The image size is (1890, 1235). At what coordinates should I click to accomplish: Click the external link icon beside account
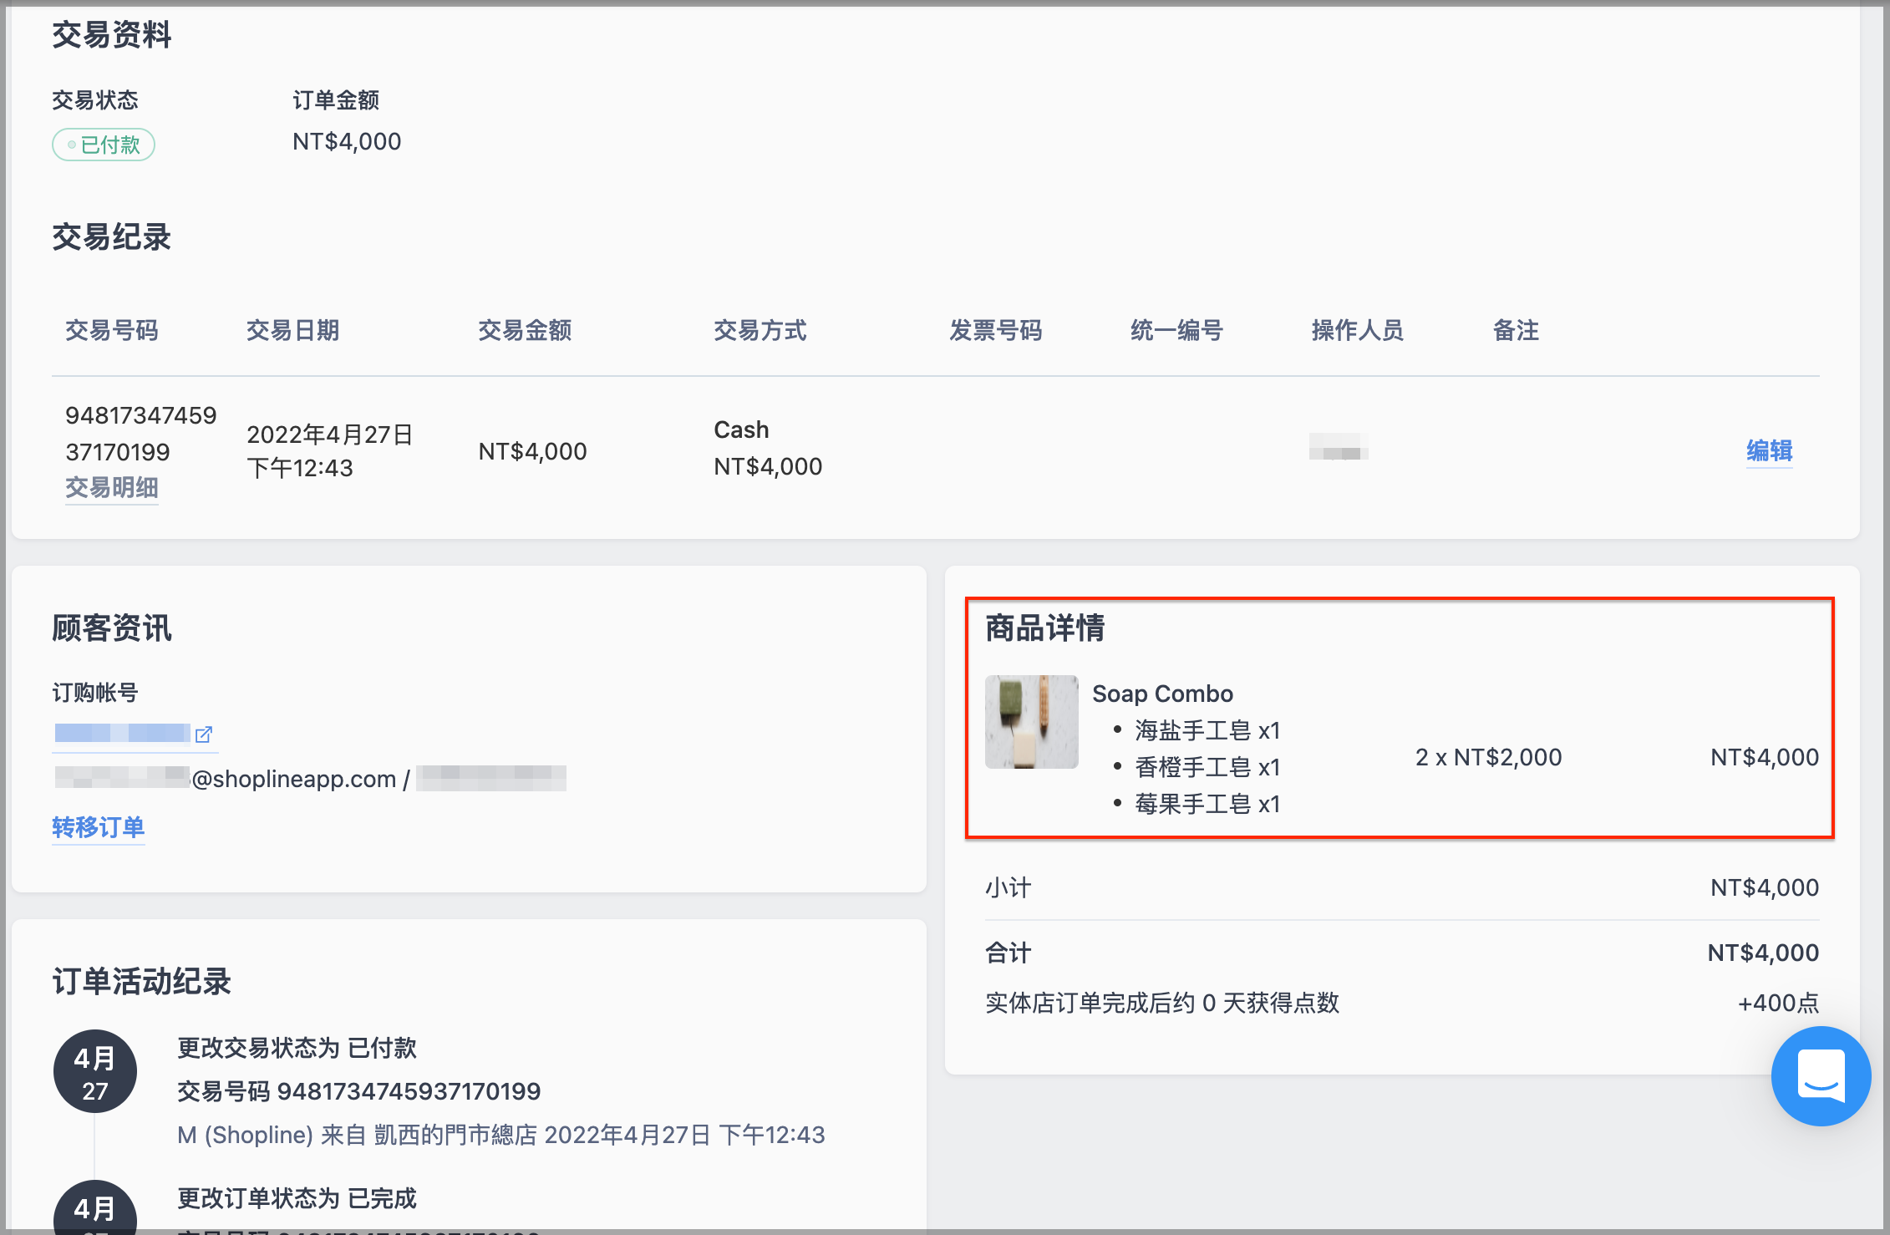coord(203,734)
